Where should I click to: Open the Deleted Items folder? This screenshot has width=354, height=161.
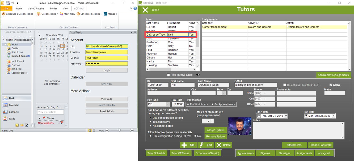(19, 56)
